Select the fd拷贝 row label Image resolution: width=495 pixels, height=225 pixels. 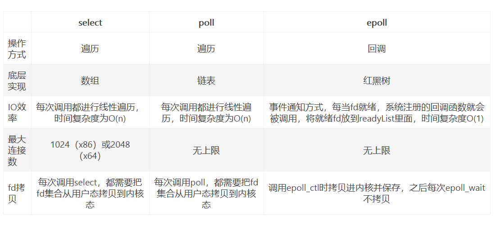click(17, 193)
